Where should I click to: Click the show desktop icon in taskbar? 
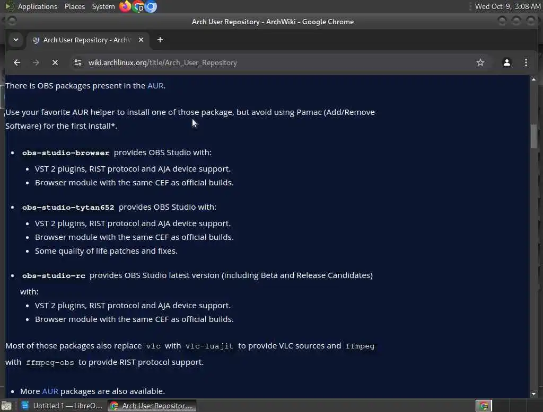click(x=6, y=406)
